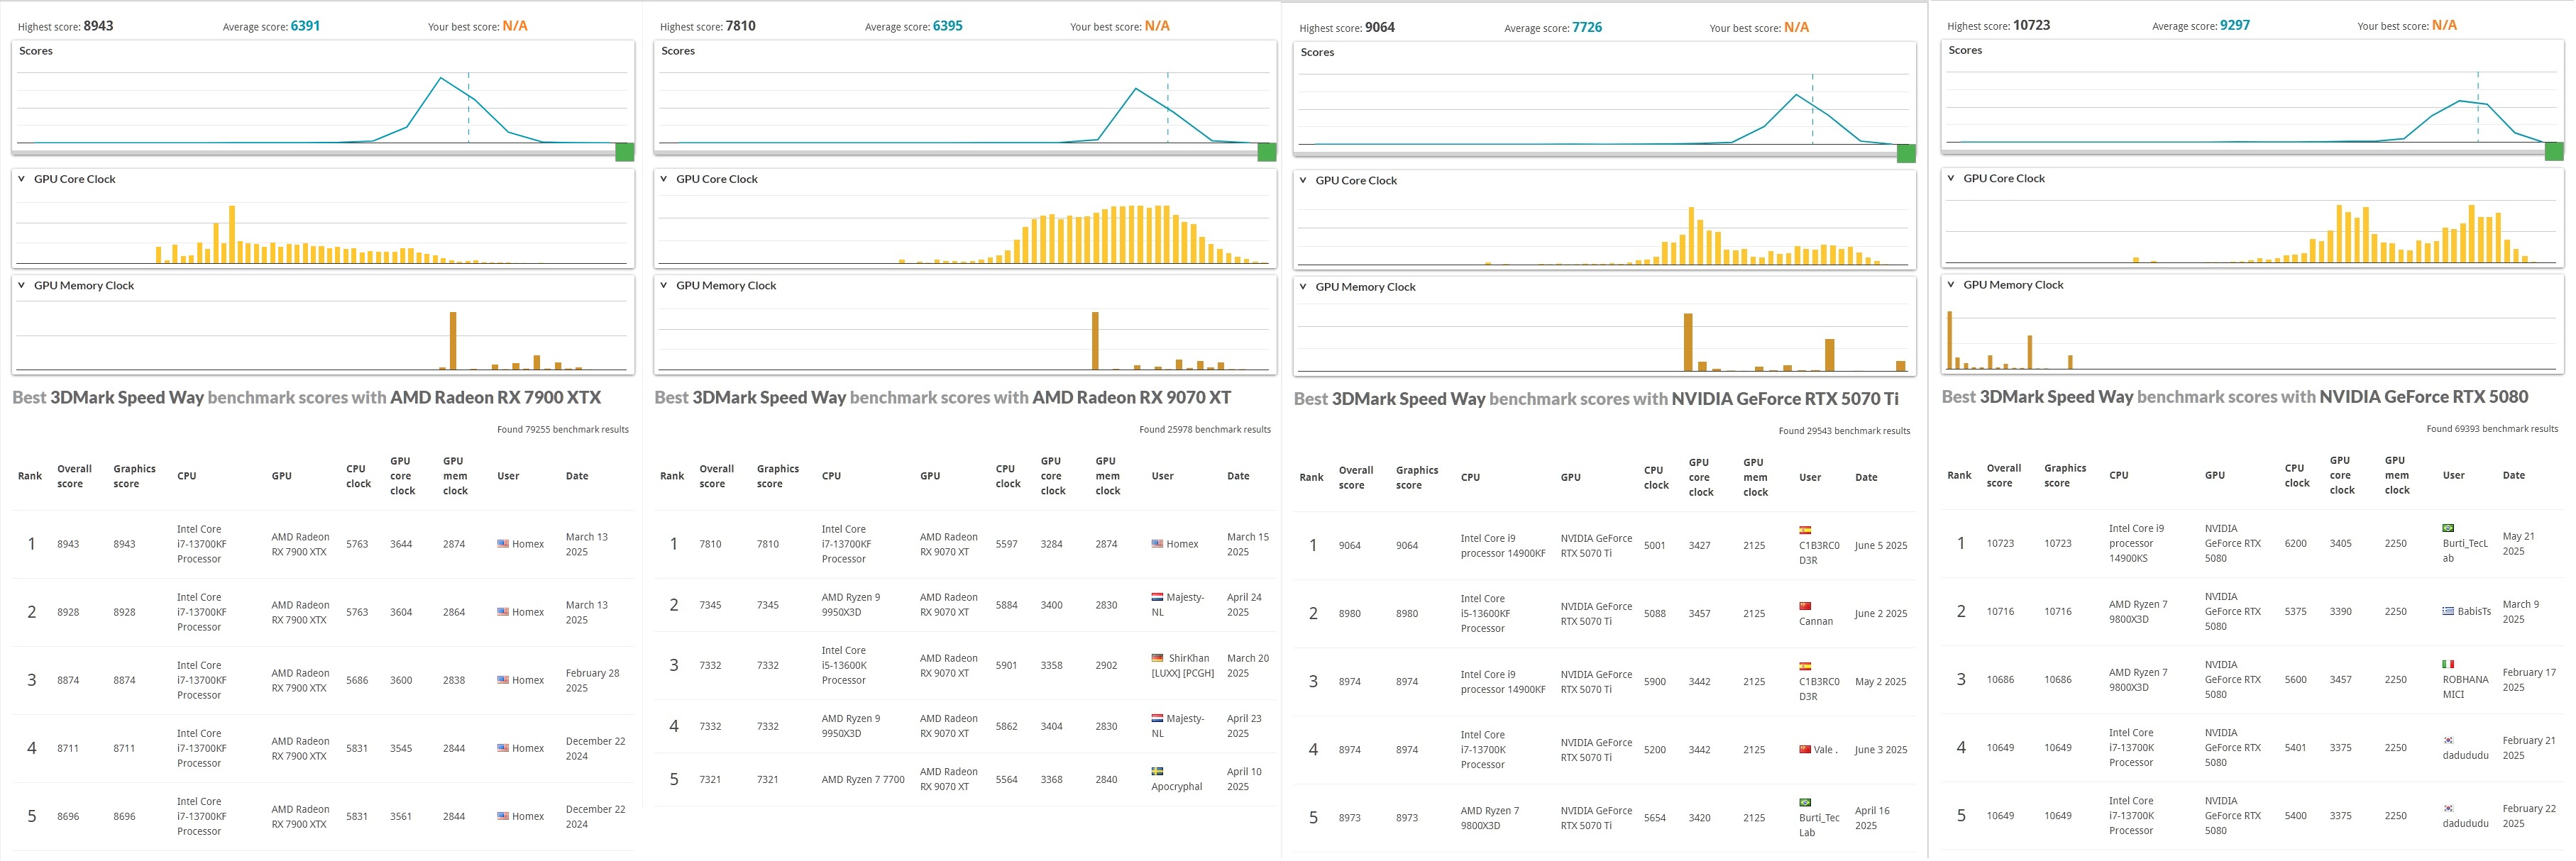Click average score value 9297

2235,25
